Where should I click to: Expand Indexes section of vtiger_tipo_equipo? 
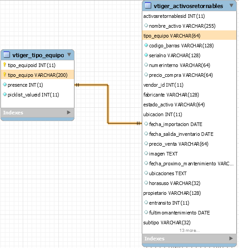(69, 113)
